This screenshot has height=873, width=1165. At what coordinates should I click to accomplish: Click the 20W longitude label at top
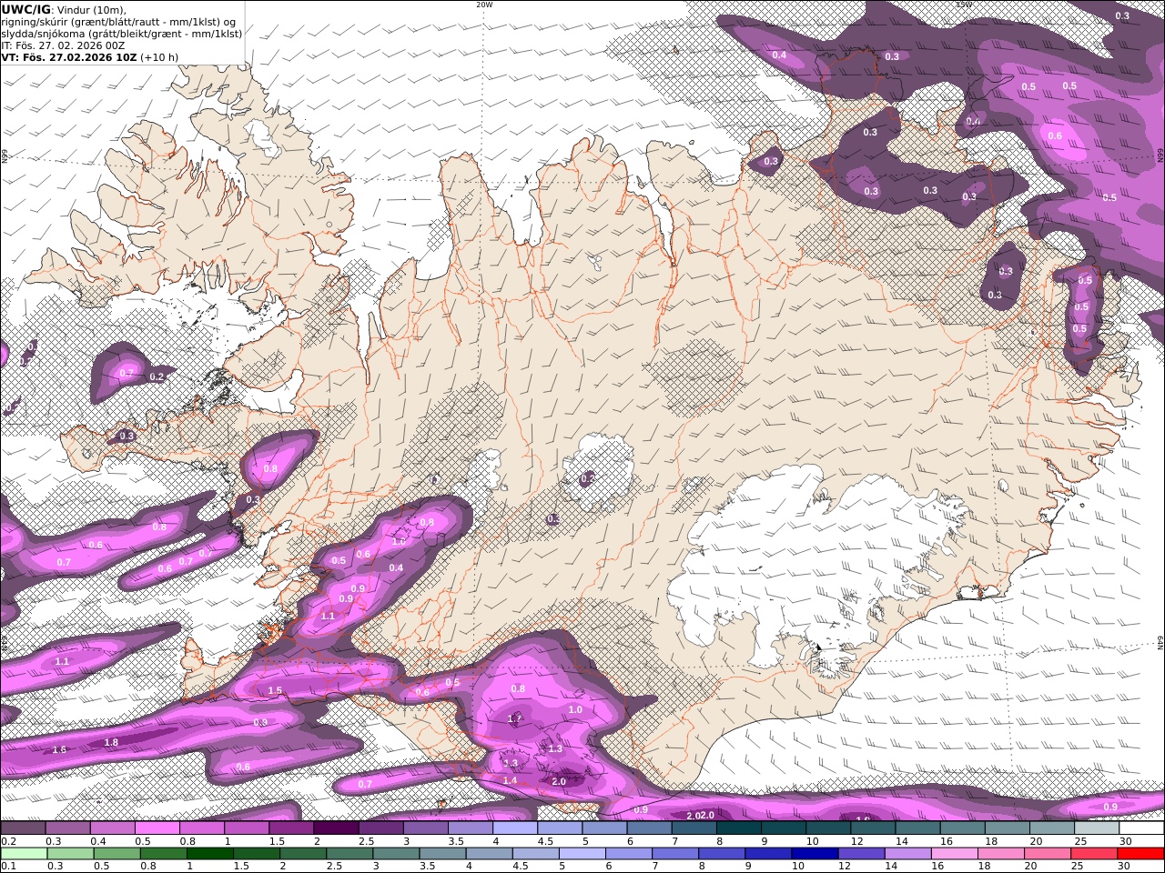coord(484,5)
